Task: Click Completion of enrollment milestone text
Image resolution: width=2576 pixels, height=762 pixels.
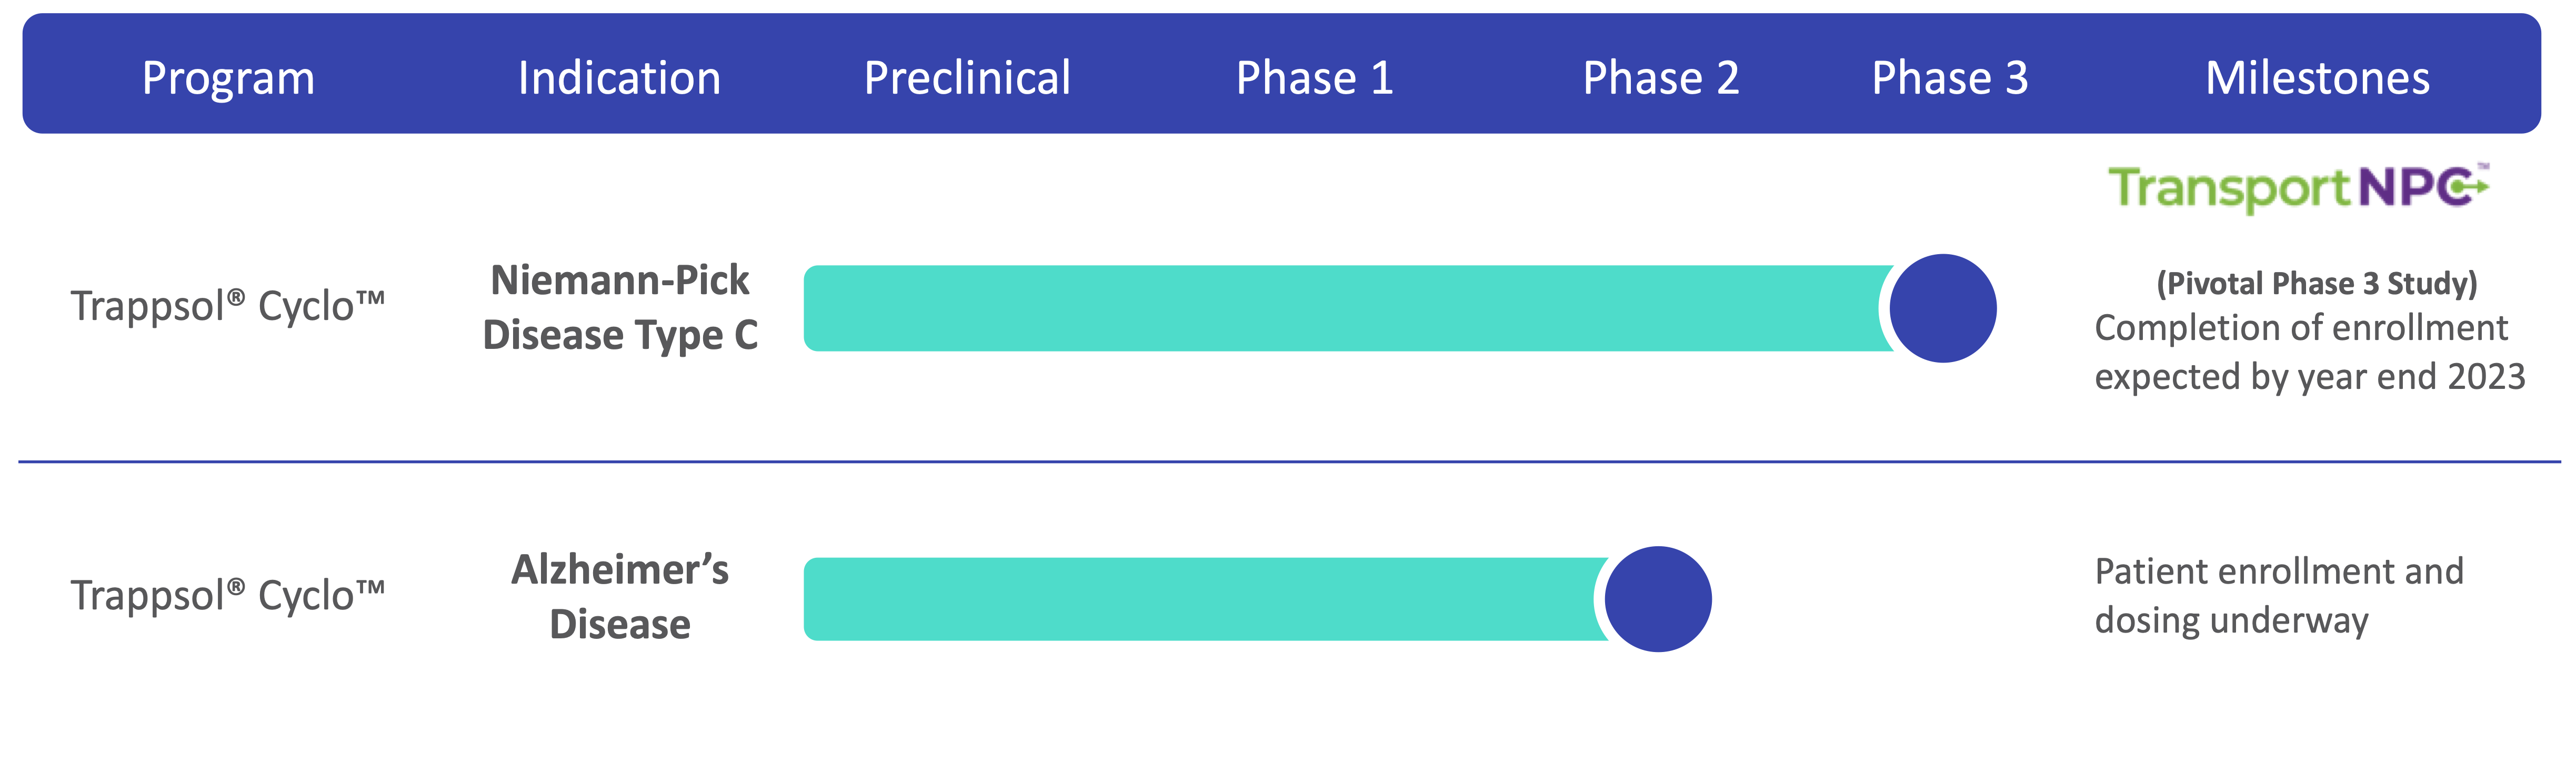Action: pyautogui.click(x=2310, y=352)
